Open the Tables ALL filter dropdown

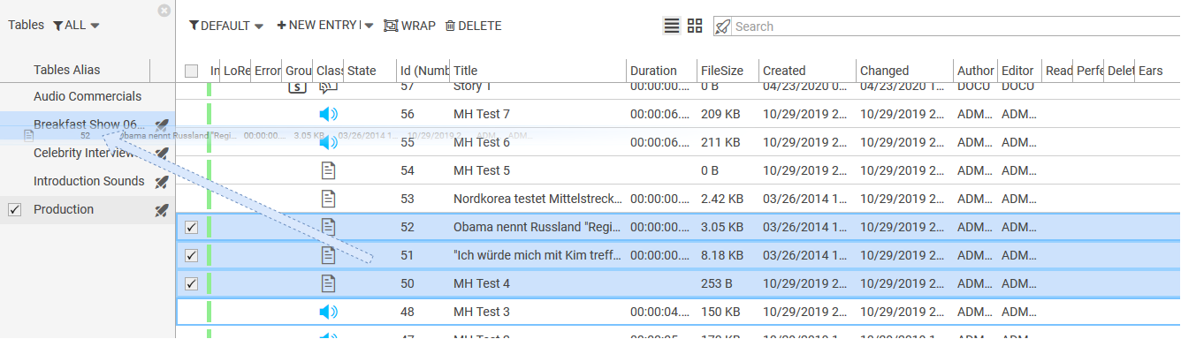[76, 26]
